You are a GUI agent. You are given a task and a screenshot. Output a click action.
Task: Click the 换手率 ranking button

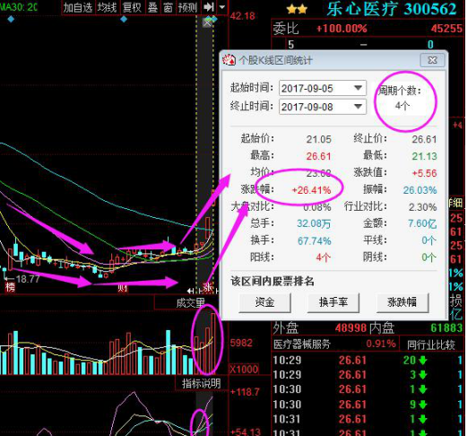pos(333,302)
